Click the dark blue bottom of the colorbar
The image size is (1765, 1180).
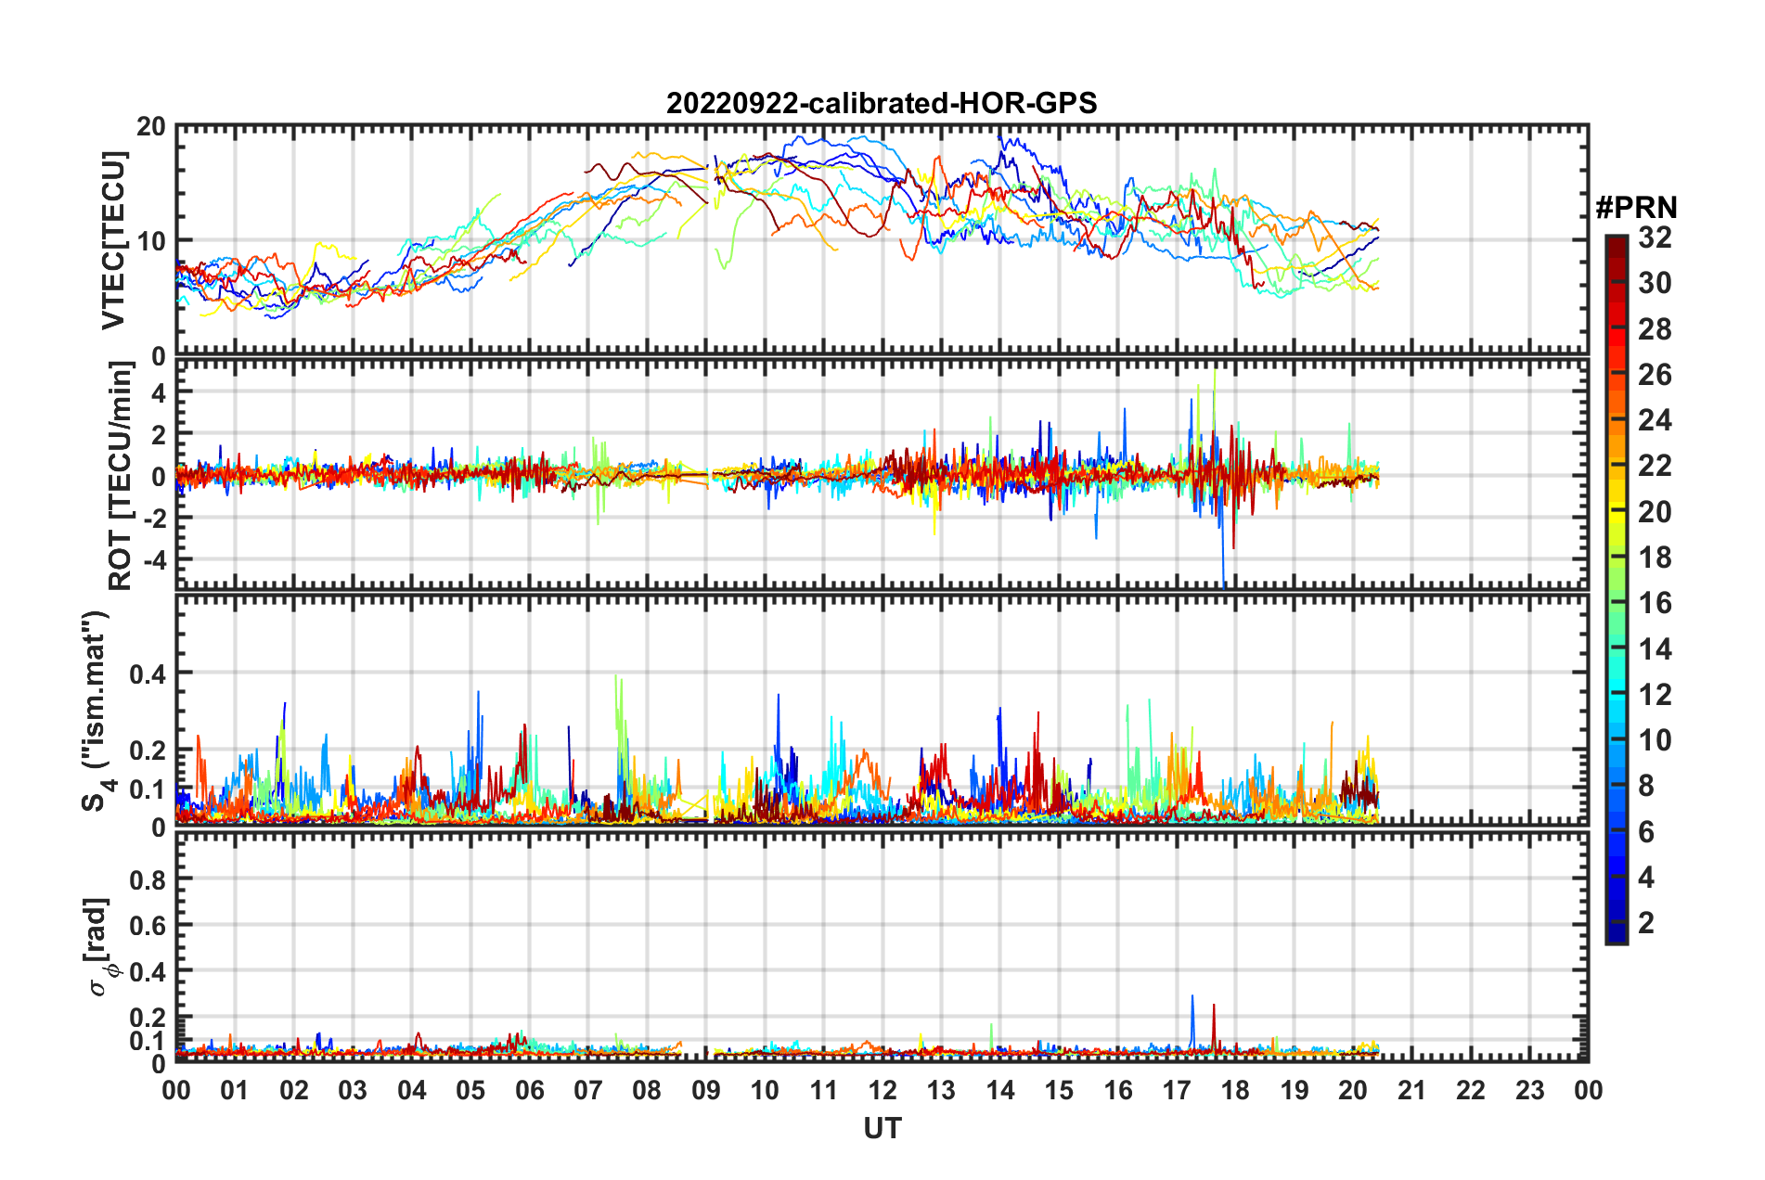pyautogui.click(x=1616, y=935)
